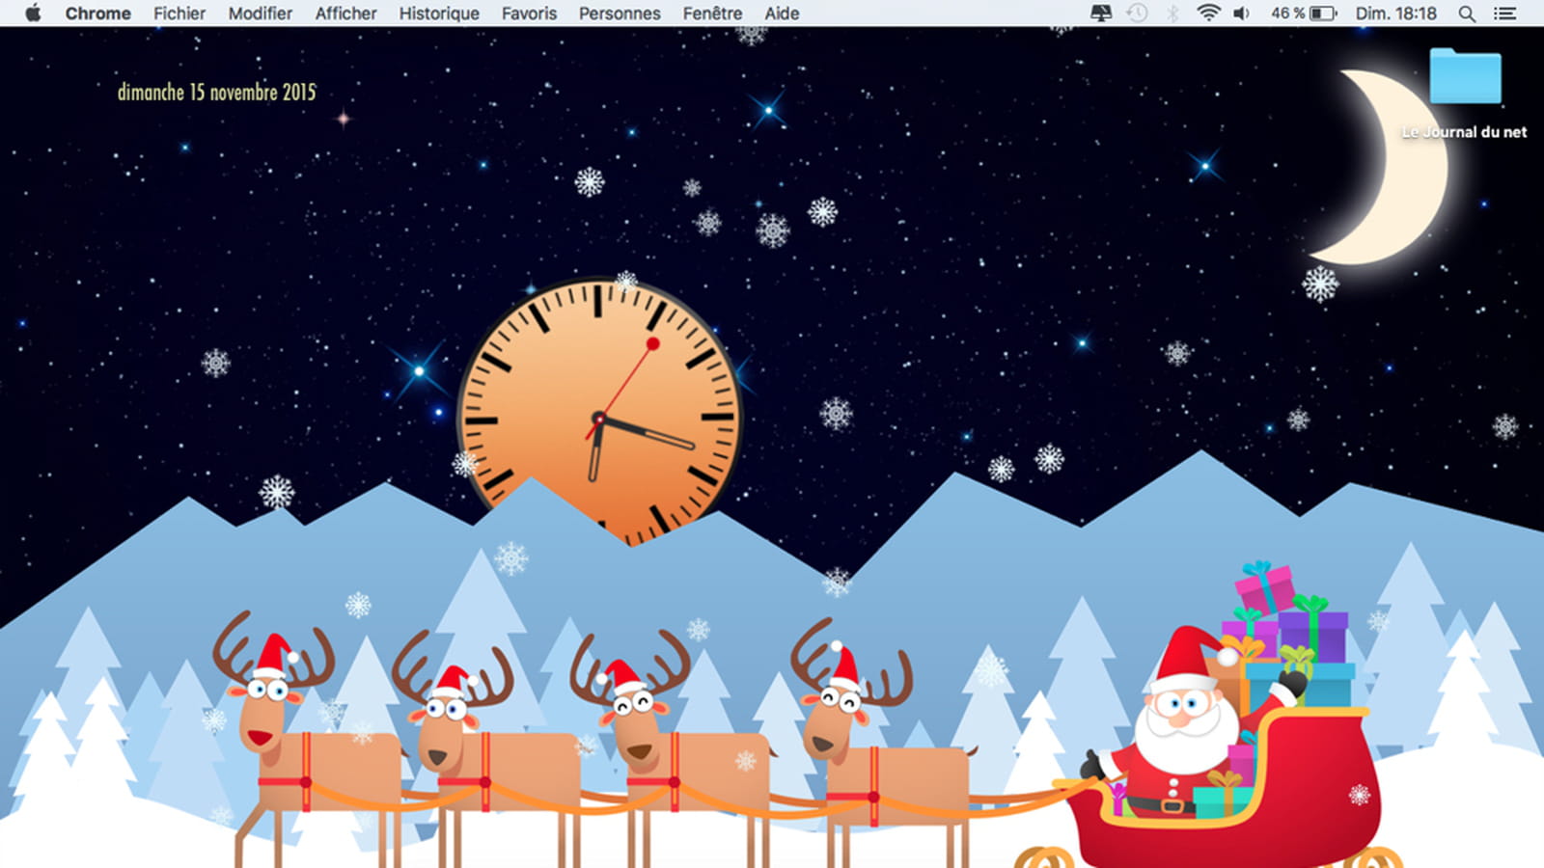The width and height of the screenshot is (1544, 868).
Task: Open the Apple menu
Action: 33,13
